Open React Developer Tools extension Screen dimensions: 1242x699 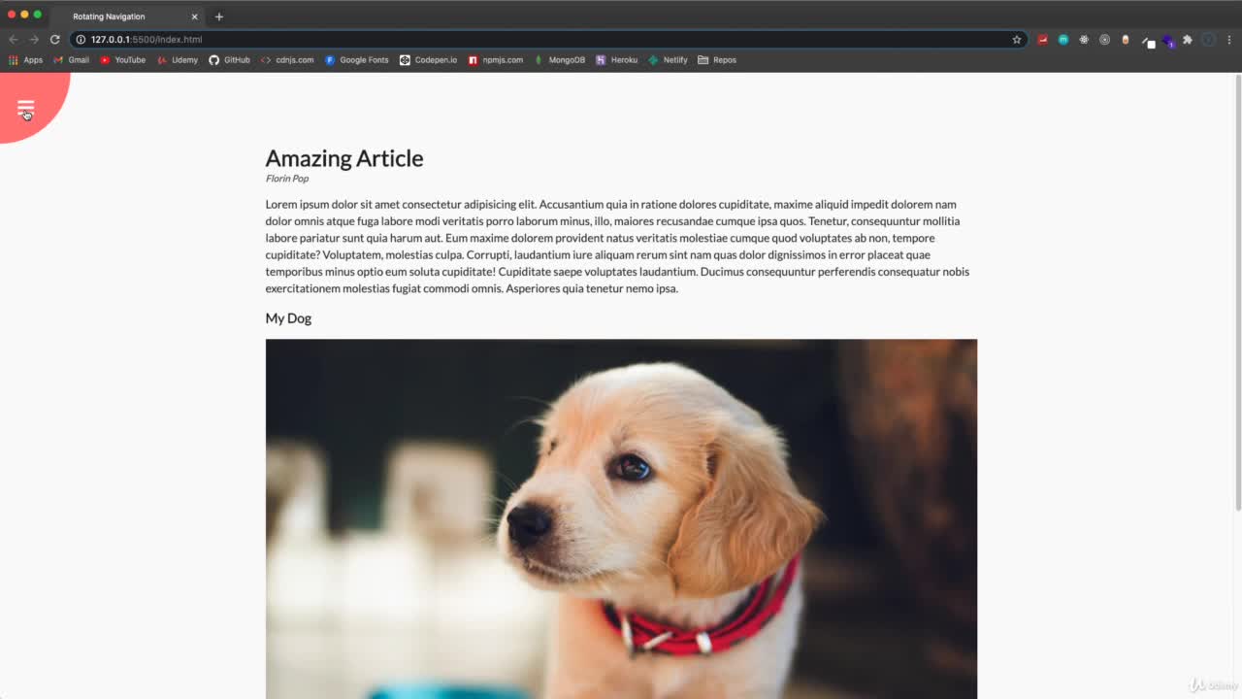point(1084,40)
